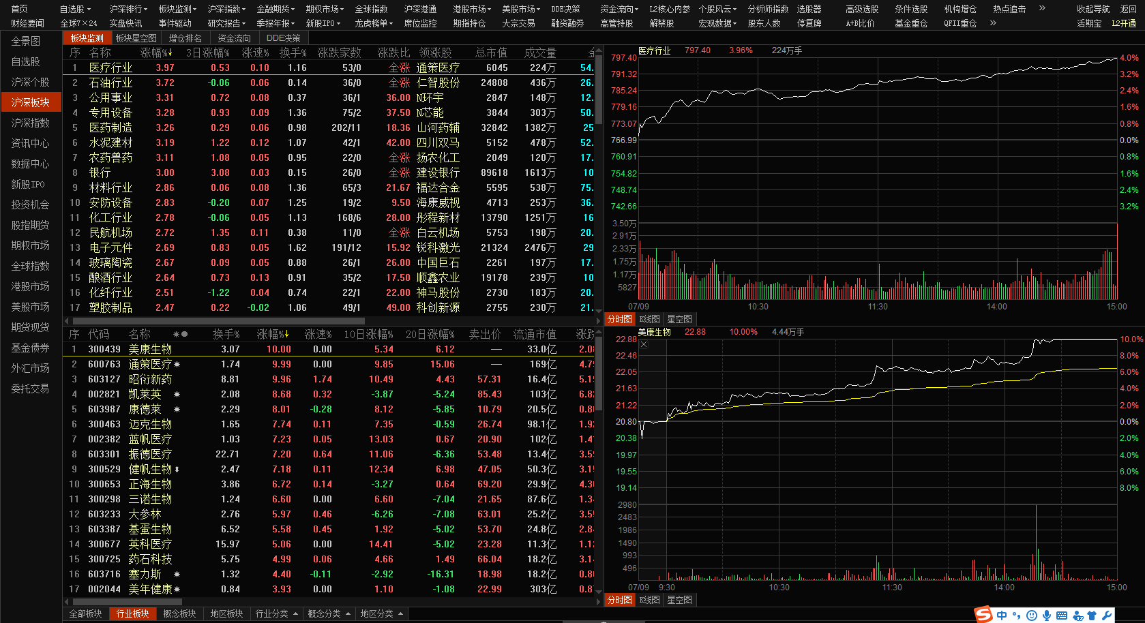The width and height of the screenshot is (1145, 623).
Task: Open 委托交易 in the left sidebar
Action: (30, 389)
